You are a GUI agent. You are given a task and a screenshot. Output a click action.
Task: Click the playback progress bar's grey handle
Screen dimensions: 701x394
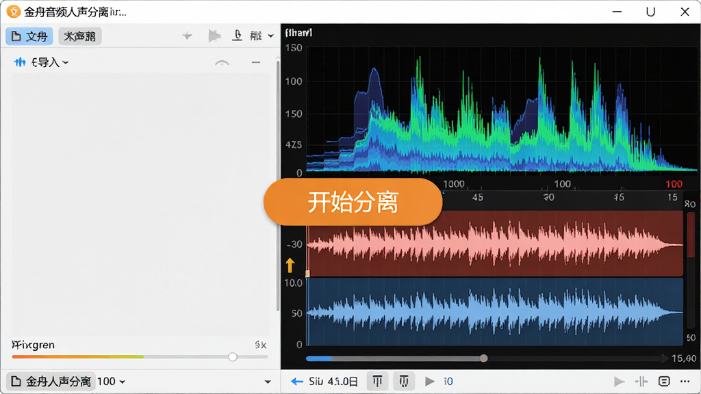(484, 358)
